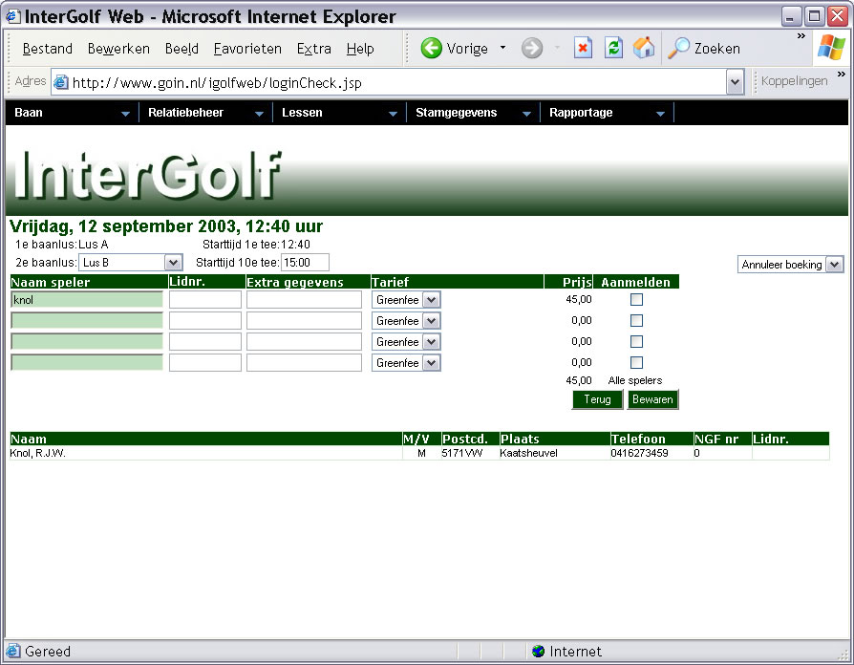The height and width of the screenshot is (665, 854).
Task: Tick the Aanmelden checkbox for player knol
Action: pos(636,300)
